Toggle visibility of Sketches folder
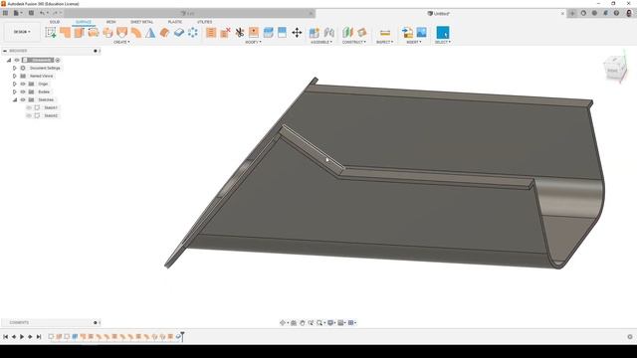 (23, 99)
